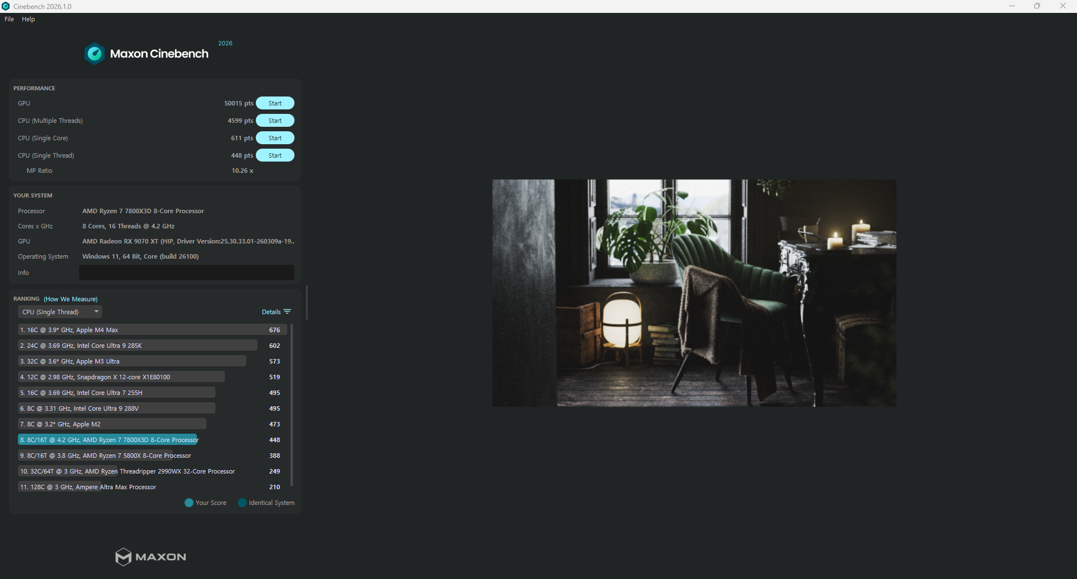Select the highlighted Ryzen 7 7800X3D row
1077x579 pixels.
point(152,440)
